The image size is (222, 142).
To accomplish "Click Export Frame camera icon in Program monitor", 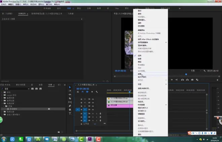I will pos(192,80).
